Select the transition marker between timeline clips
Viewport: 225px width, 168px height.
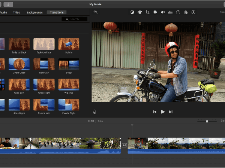124,145
